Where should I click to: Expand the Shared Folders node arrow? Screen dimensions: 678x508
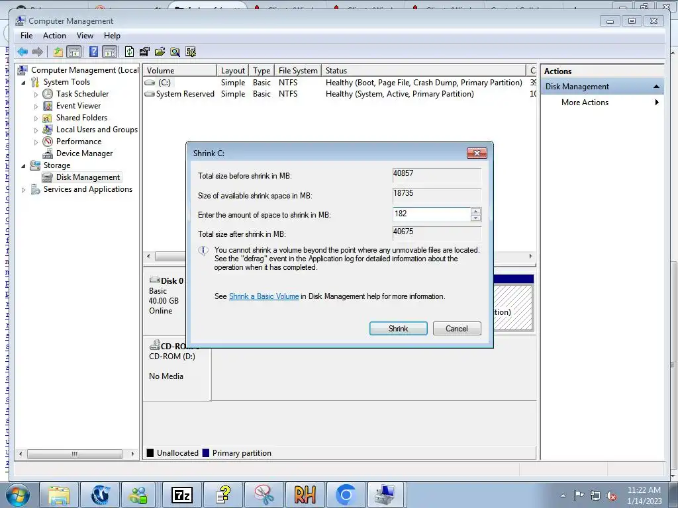[x=36, y=118]
